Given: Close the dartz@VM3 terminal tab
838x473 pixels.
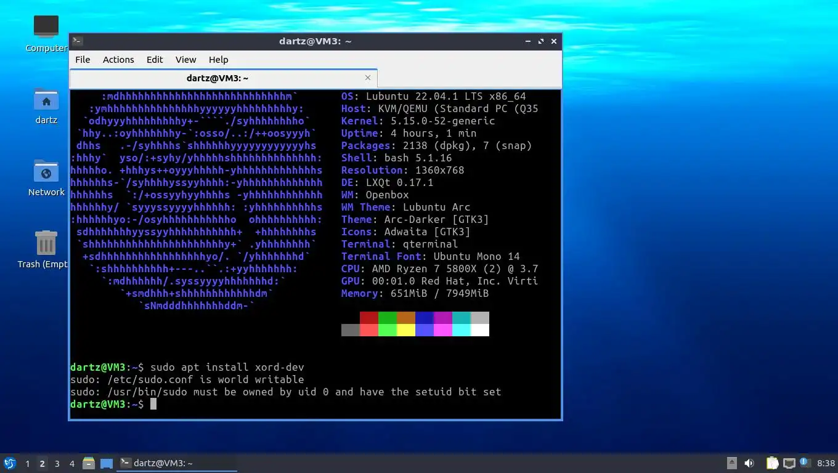Looking at the screenshot, I should tap(368, 78).
